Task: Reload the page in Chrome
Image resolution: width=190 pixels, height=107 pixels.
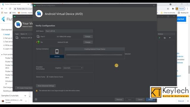Action: click(10, 9)
